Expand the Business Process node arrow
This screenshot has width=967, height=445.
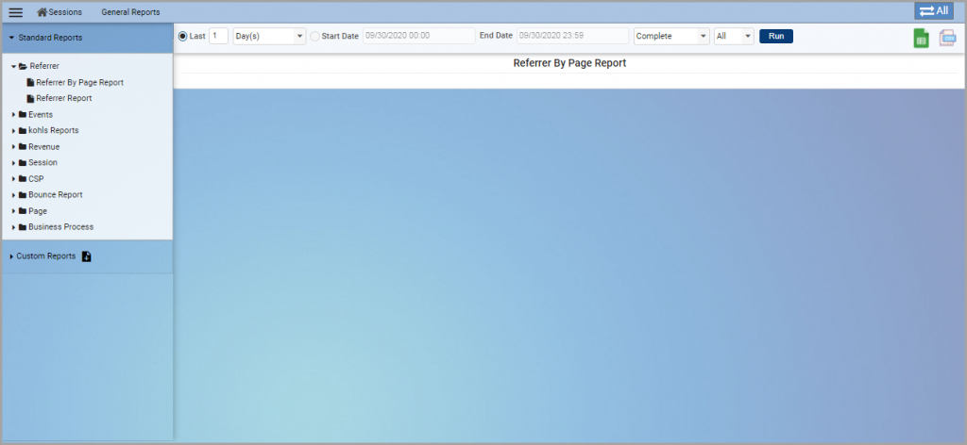click(13, 226)
